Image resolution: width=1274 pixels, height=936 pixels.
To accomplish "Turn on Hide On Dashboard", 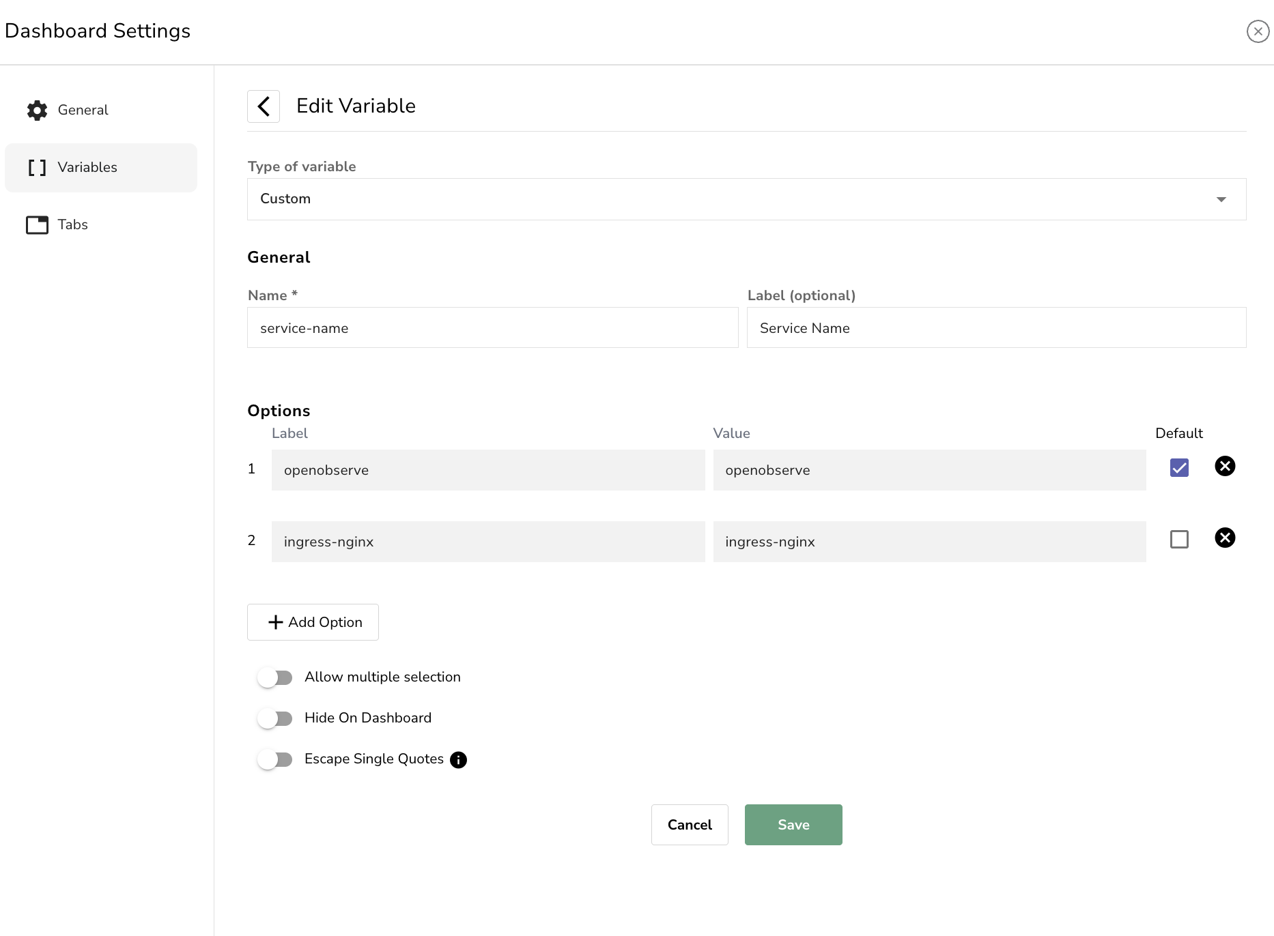I will (275, 718).
